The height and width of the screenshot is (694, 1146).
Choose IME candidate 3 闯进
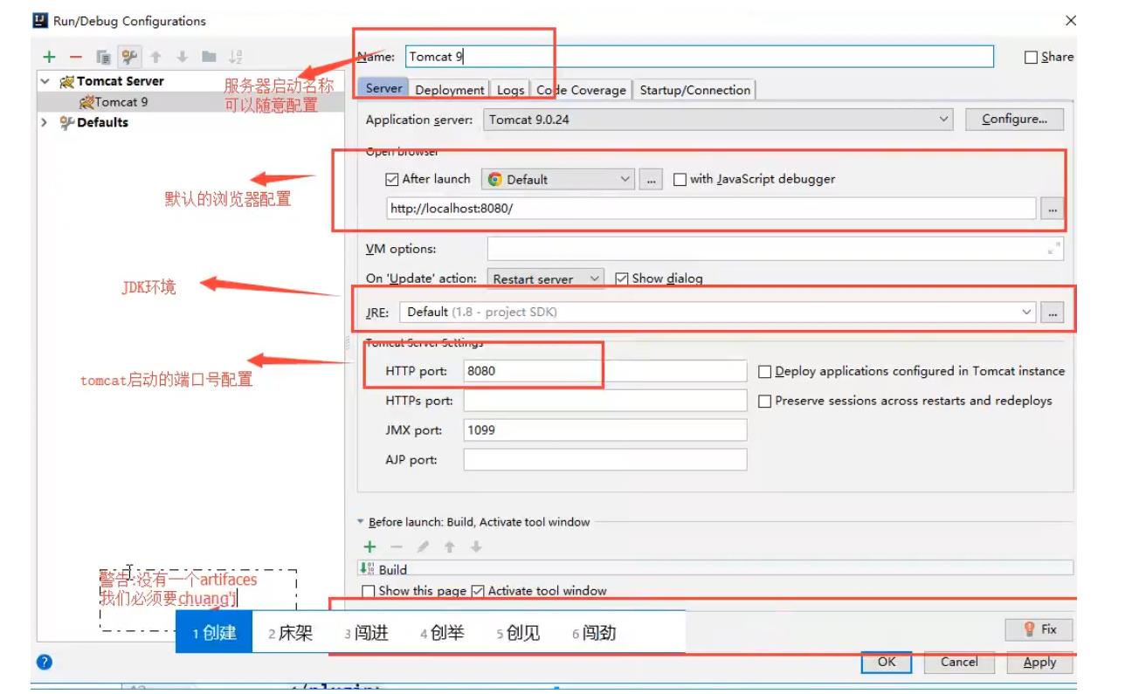[366, 634]
